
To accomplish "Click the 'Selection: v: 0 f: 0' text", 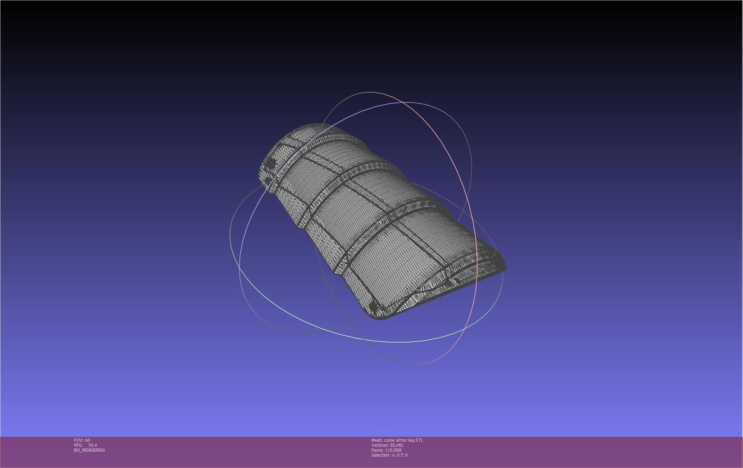I will tap(390, 455).
